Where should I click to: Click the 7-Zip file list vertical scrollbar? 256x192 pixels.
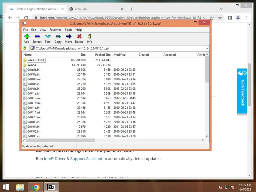[x=207, y=69]
